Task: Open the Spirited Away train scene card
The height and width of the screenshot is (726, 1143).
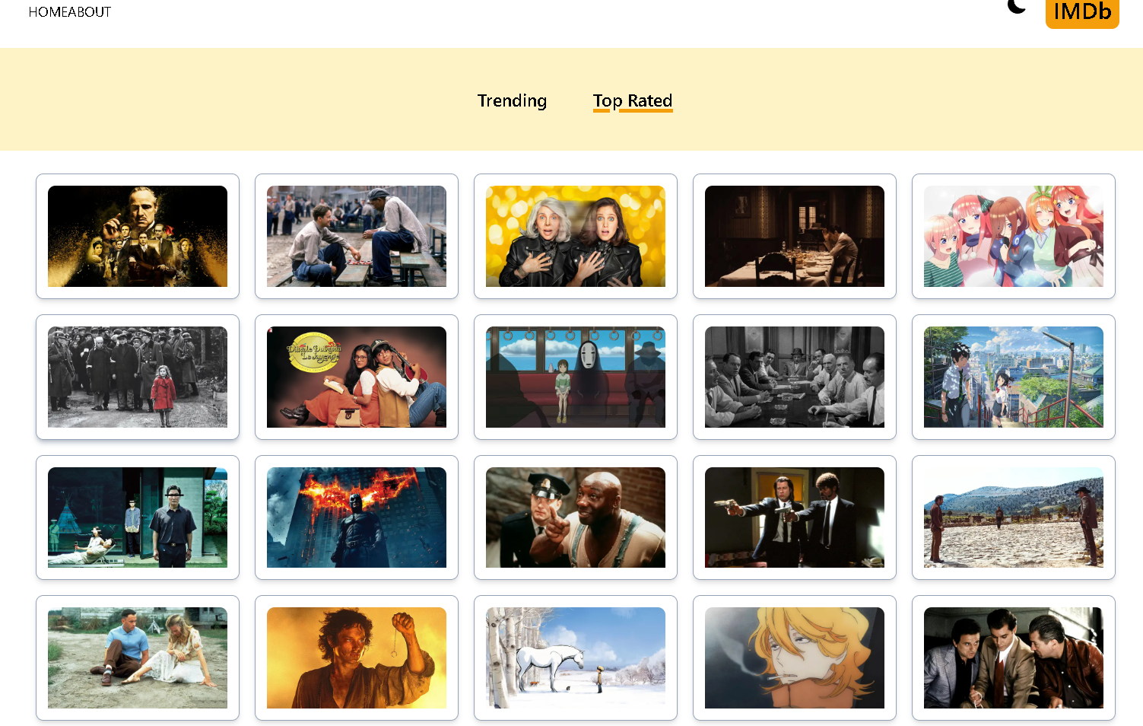Action: [x=576, y=377]
